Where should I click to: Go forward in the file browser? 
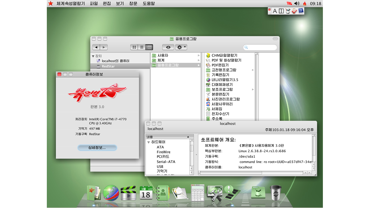click(104, 47)
